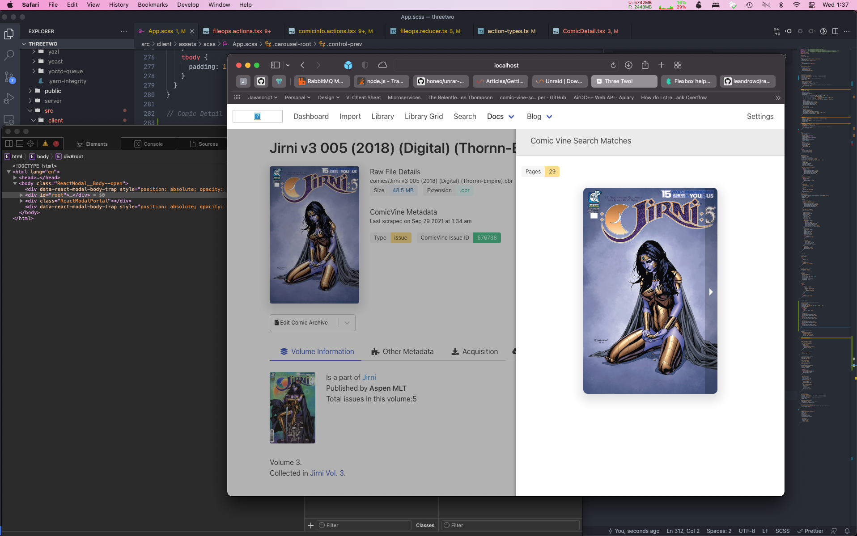Expand the Edit Comic Archive dropdown arrow
The height and width of the screenshot is (536, 857).
(347, 323)
